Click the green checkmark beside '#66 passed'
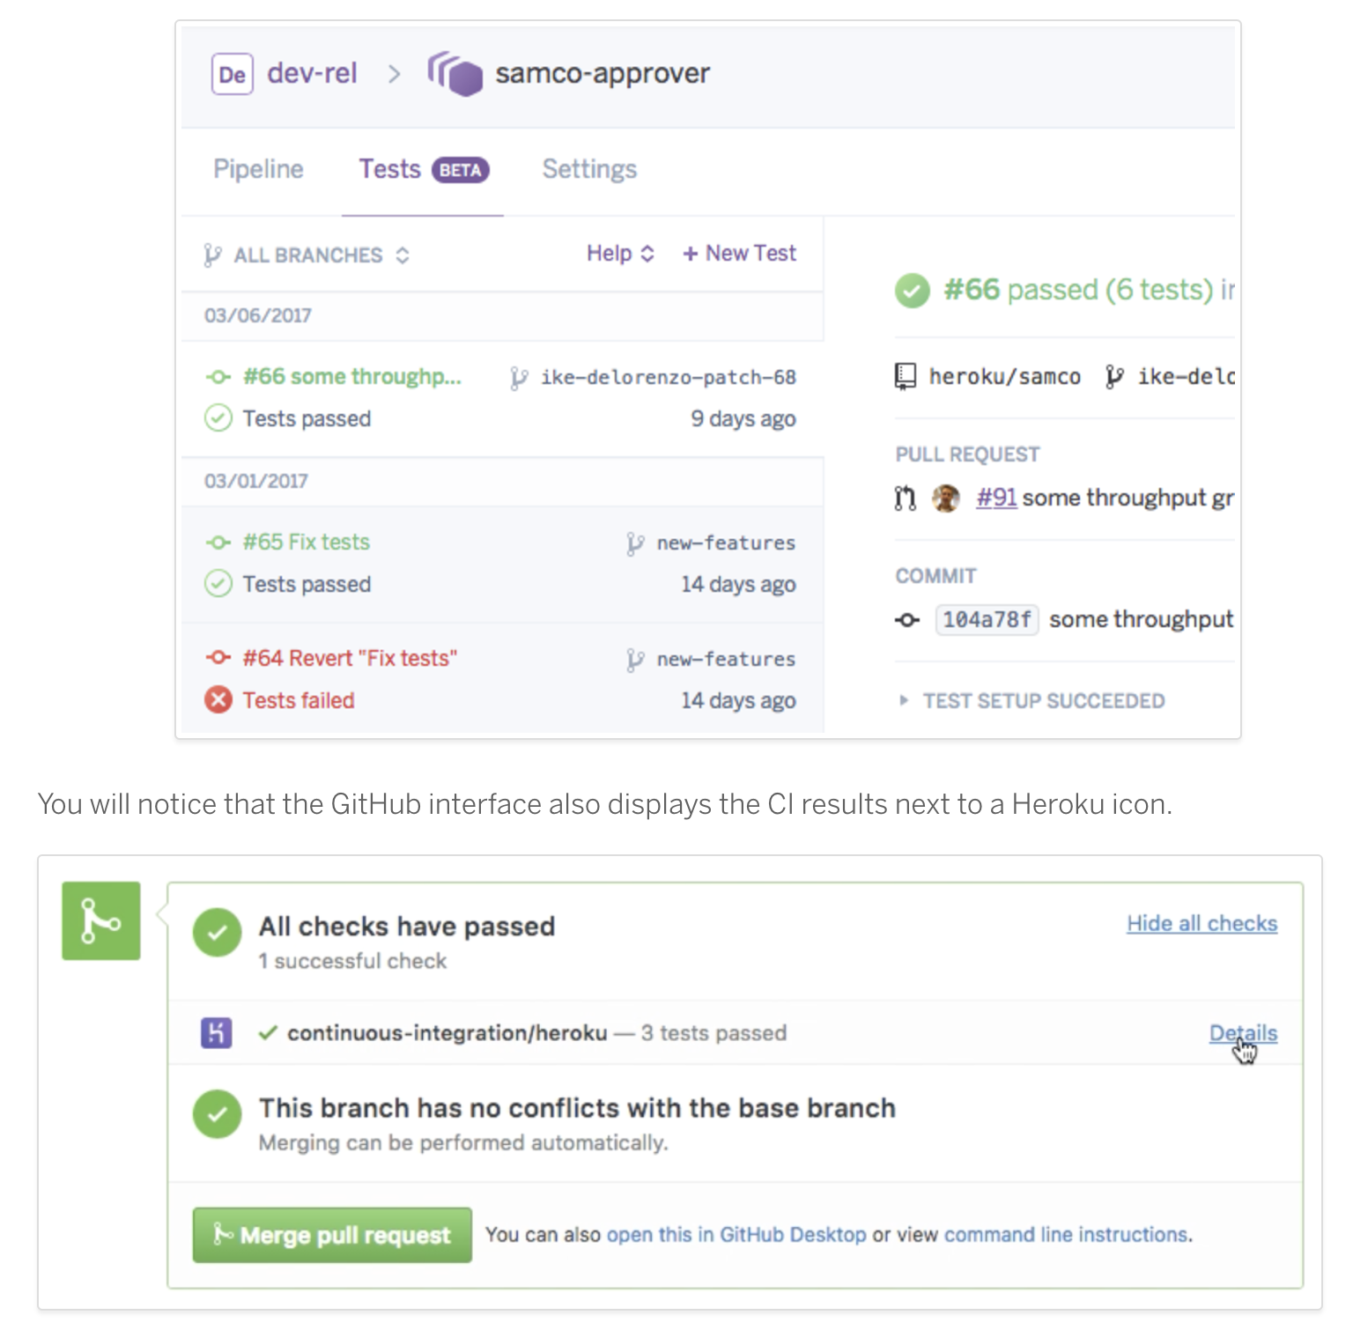Image resolution: width=1353 pixels, height=1337 pixels. point(913,291)
